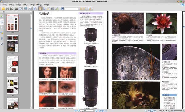Image resolution: width=185 pixels, height=112 pixels.
Task: Select page 56 thumbnail
Action: pos(13,44)
